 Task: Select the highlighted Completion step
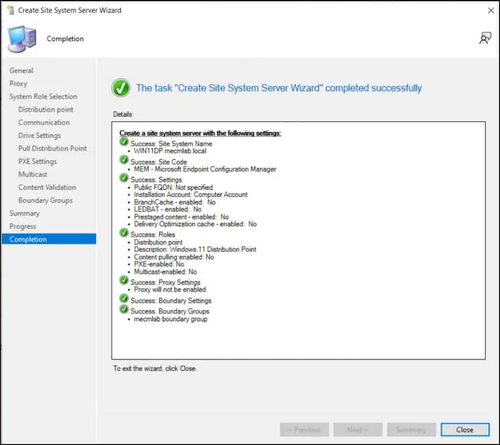(28, 239)
